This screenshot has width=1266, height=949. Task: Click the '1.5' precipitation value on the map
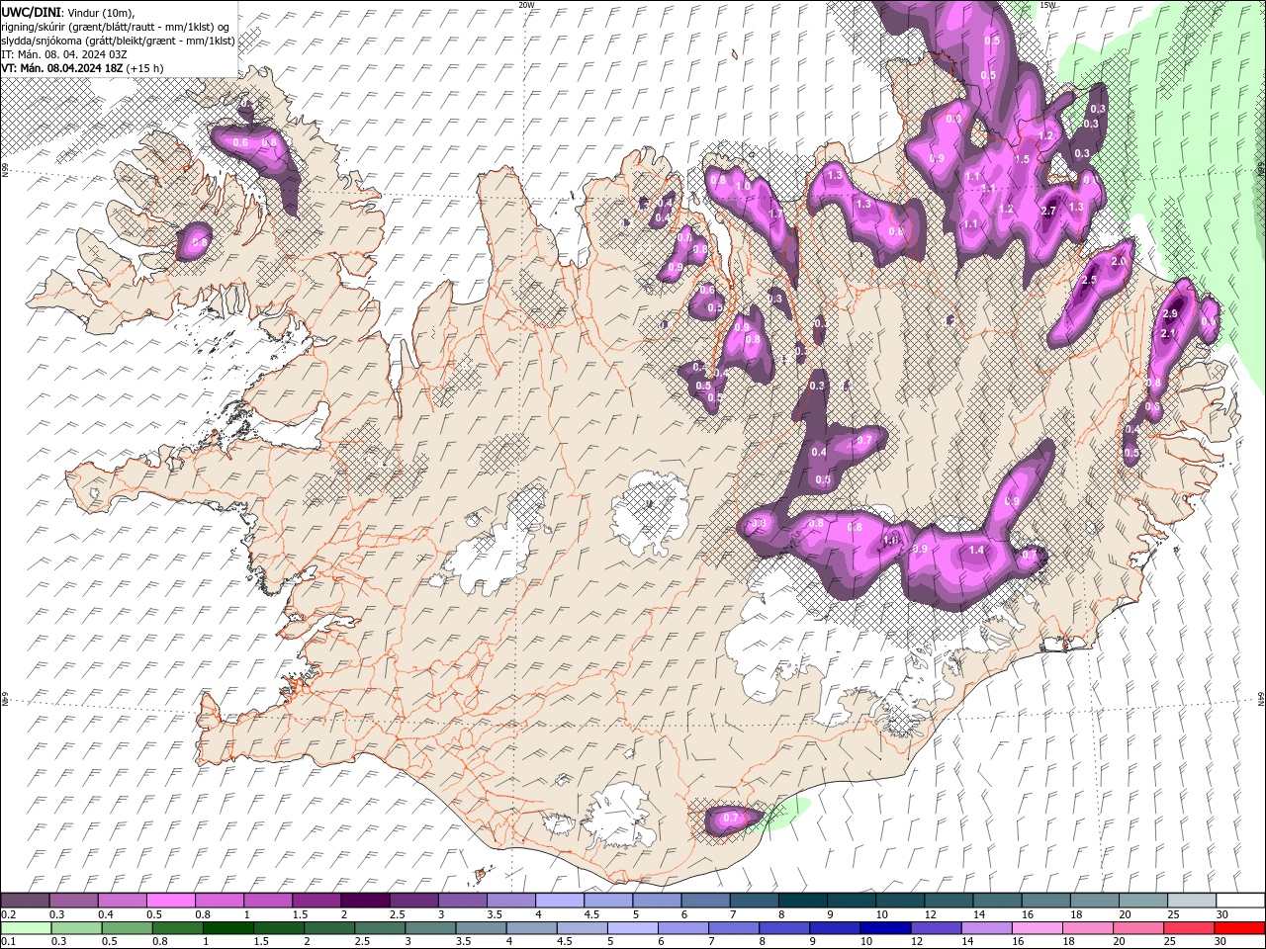click(1022, 159)
